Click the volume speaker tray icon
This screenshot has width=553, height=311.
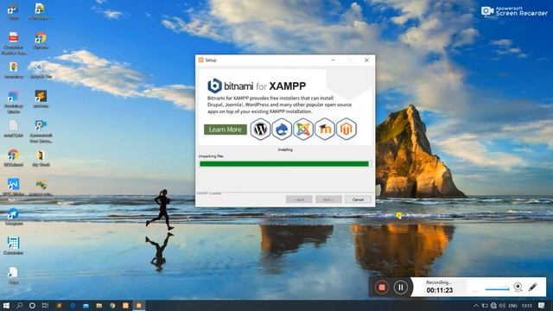(502, 305)
